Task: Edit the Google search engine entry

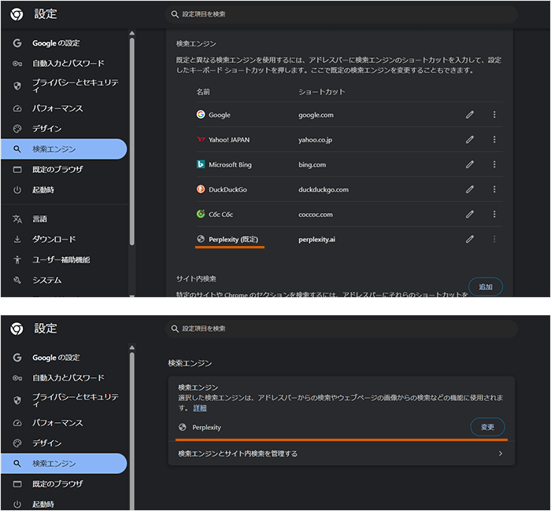Action: [470, 115]
